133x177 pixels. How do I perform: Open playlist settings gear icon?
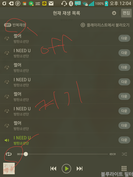(x=114, y=13)
